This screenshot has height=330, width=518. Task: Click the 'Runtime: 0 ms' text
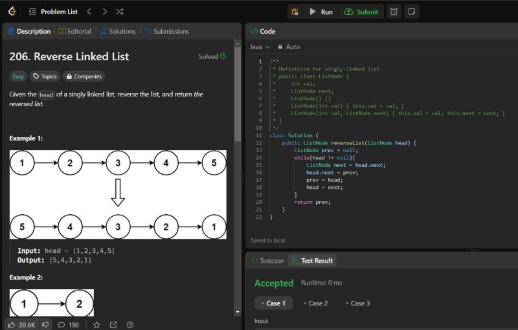pos(321,283)
